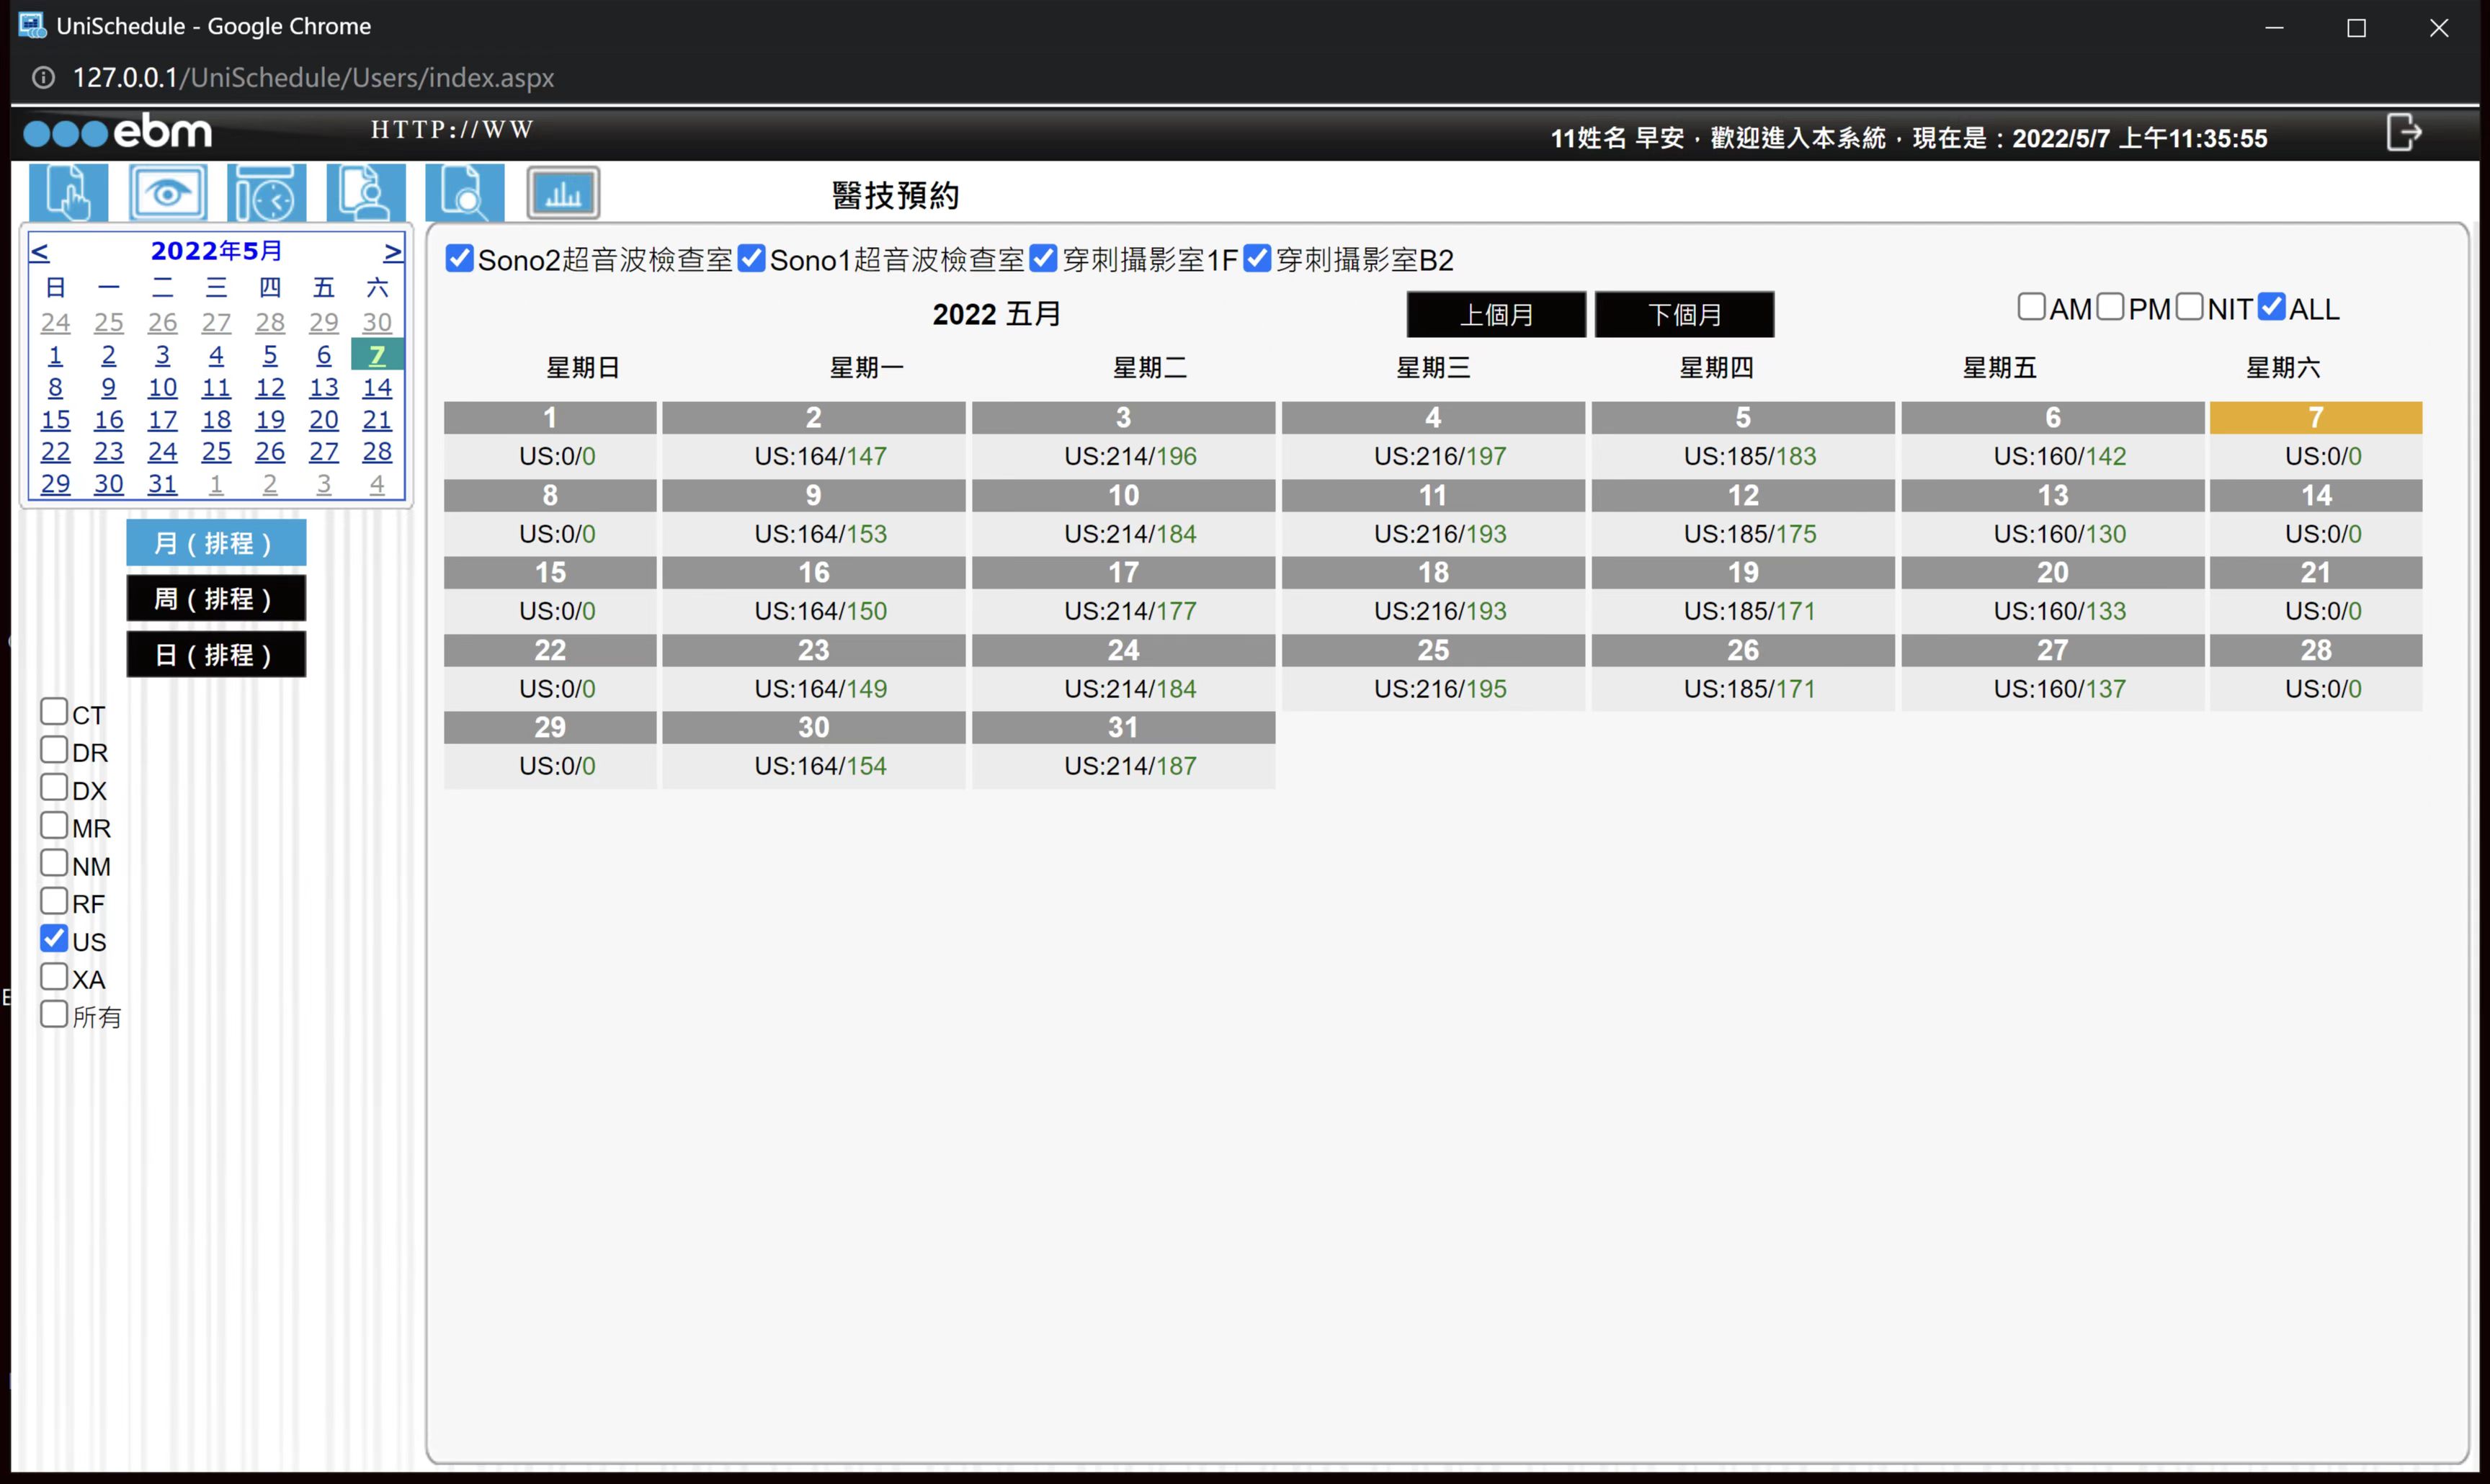The image size is (2490, 1484).
Task: Go to previous month with 上個月 button
Action: (x=1496, y=314)
